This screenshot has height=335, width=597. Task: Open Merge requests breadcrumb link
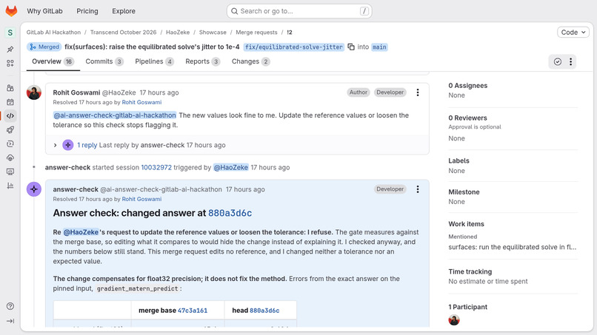256,33
